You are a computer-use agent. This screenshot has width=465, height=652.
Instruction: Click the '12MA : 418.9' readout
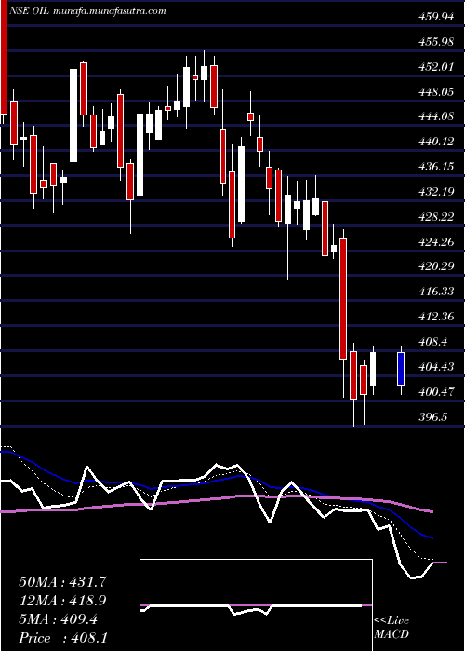(63, 601)
